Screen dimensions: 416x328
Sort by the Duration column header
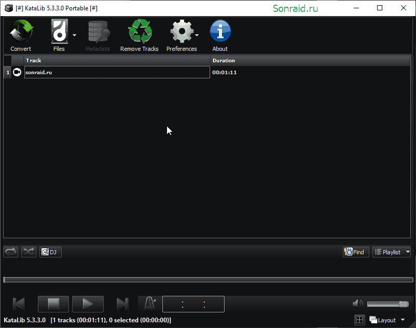[x=310, y=61]
